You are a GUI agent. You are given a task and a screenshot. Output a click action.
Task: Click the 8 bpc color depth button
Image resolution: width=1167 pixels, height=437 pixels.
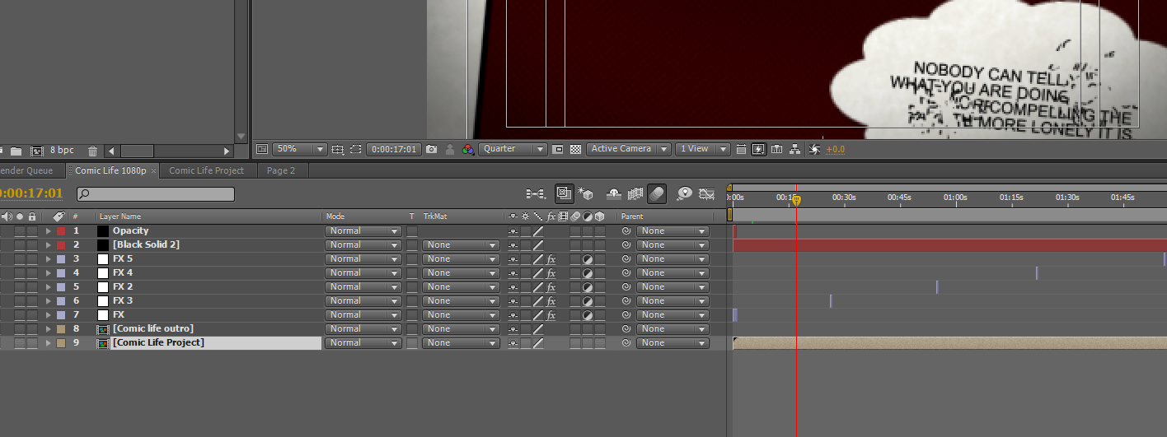[x=62, y=151]
